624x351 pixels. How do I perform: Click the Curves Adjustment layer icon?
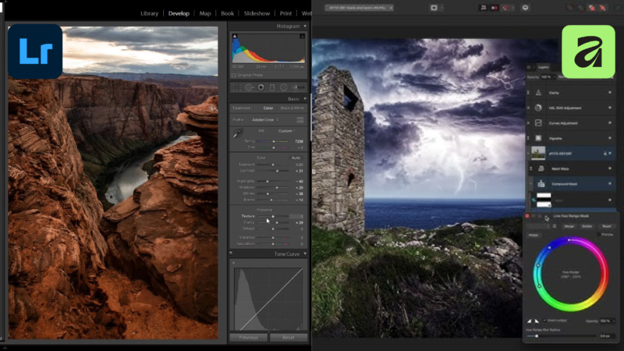coord(538,123)
